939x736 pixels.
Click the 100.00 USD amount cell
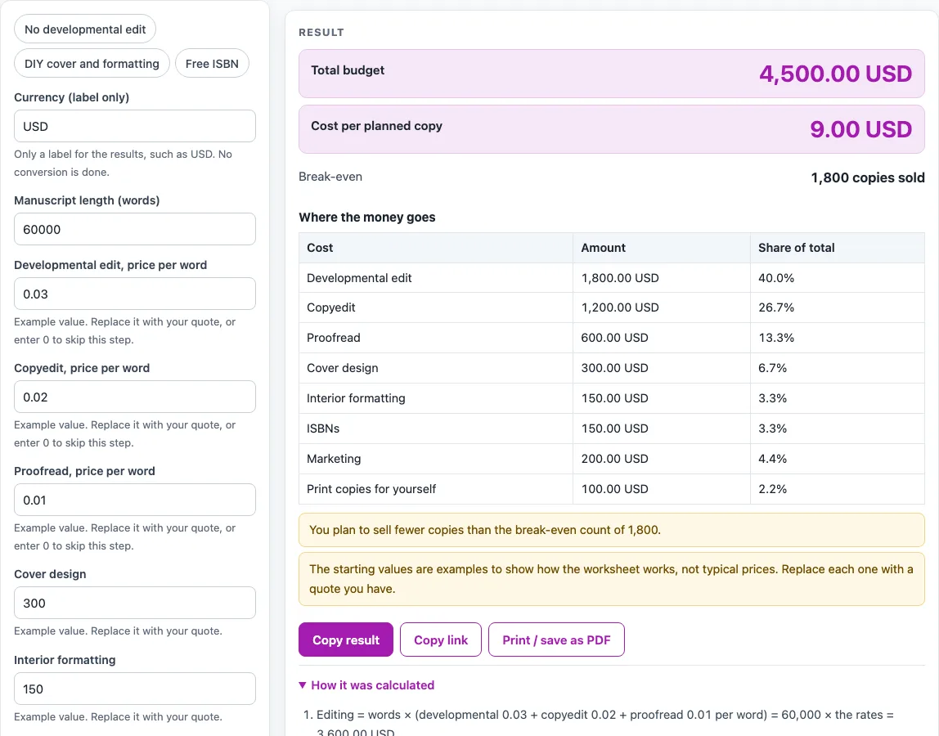click(614, 489)
